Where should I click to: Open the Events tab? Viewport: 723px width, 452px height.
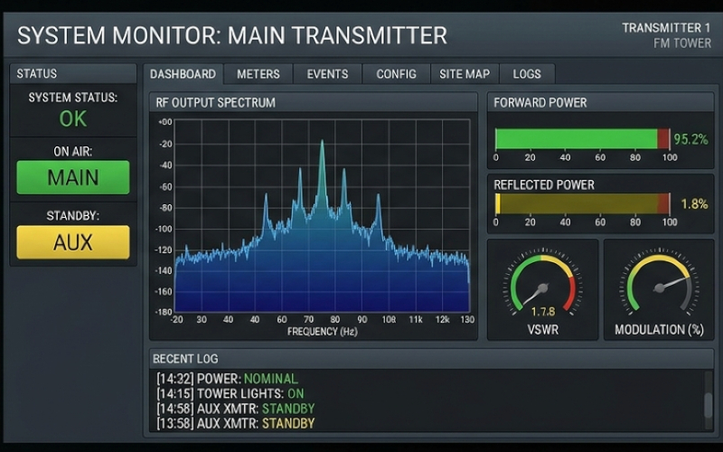327,74
